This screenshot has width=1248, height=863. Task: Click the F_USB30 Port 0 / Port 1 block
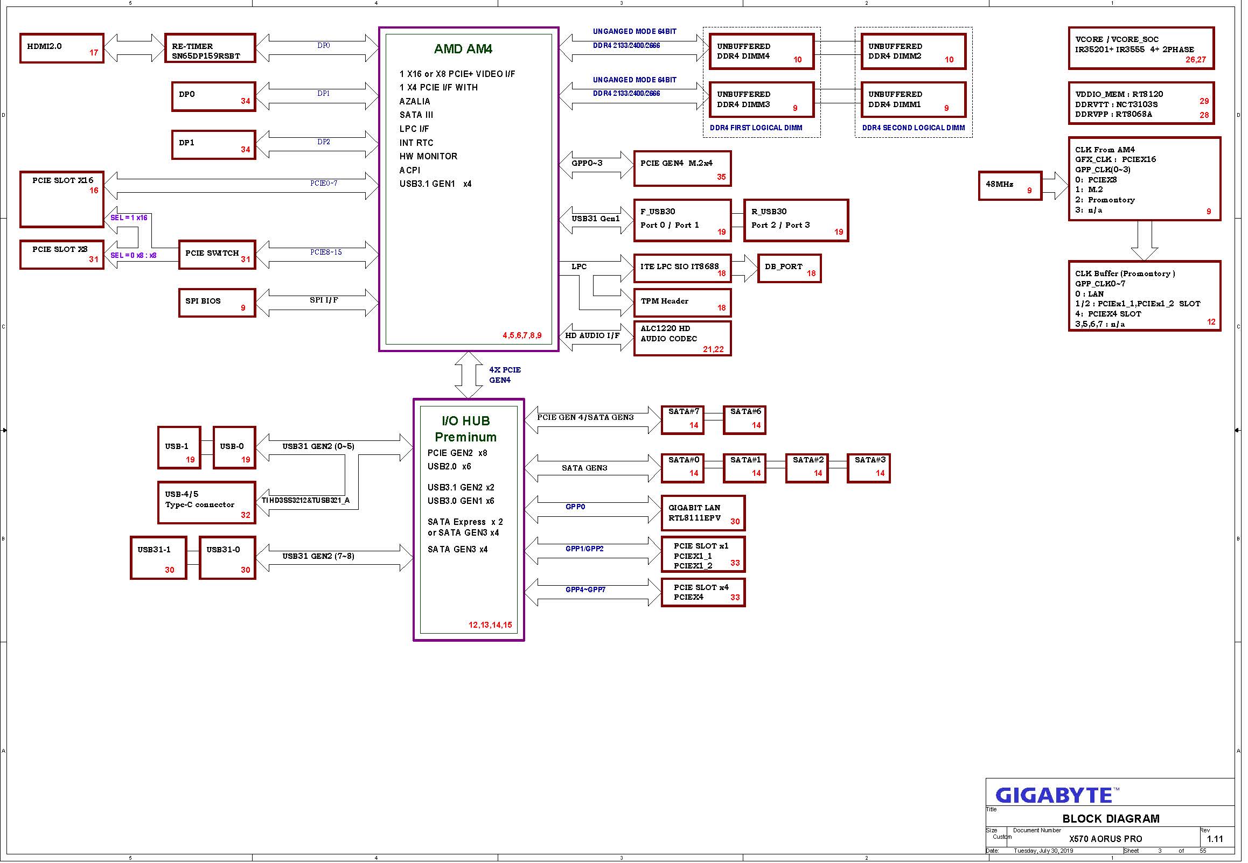point(682,221)
